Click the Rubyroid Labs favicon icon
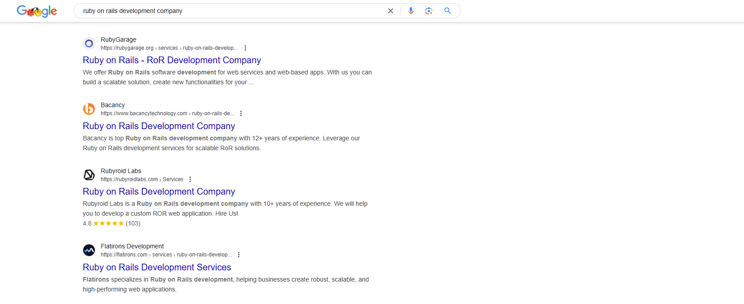 [89, 175]
